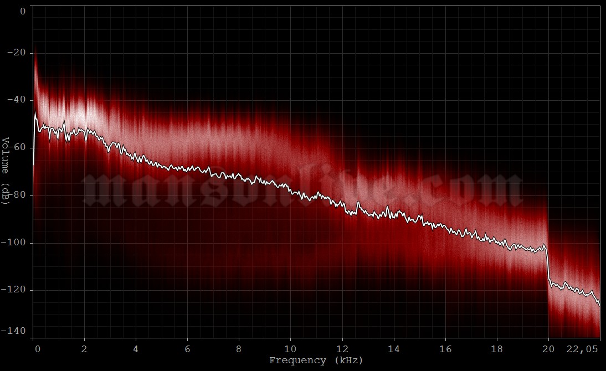Click the 14 kHz tick label

[x=393, y=349]
